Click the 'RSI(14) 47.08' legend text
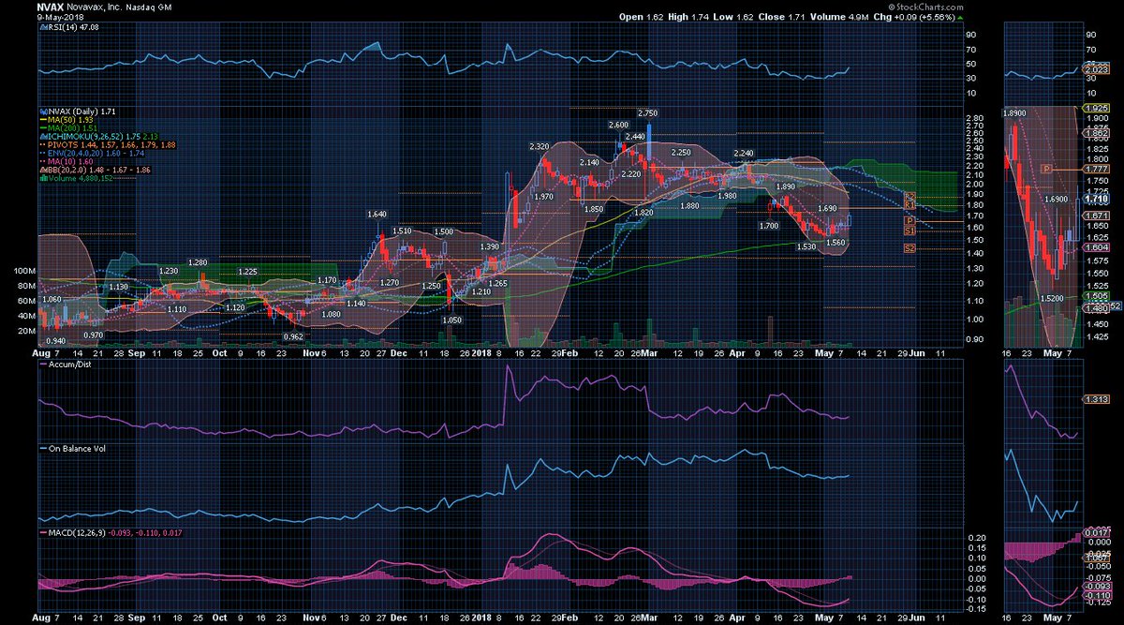The height and width of the screenshot is (625, 1124). coord(74,27)
